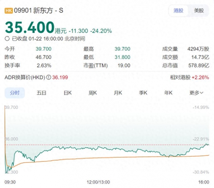Click the 今开 field label
Screen dimensions: 214x188
[x=10, y=49]
